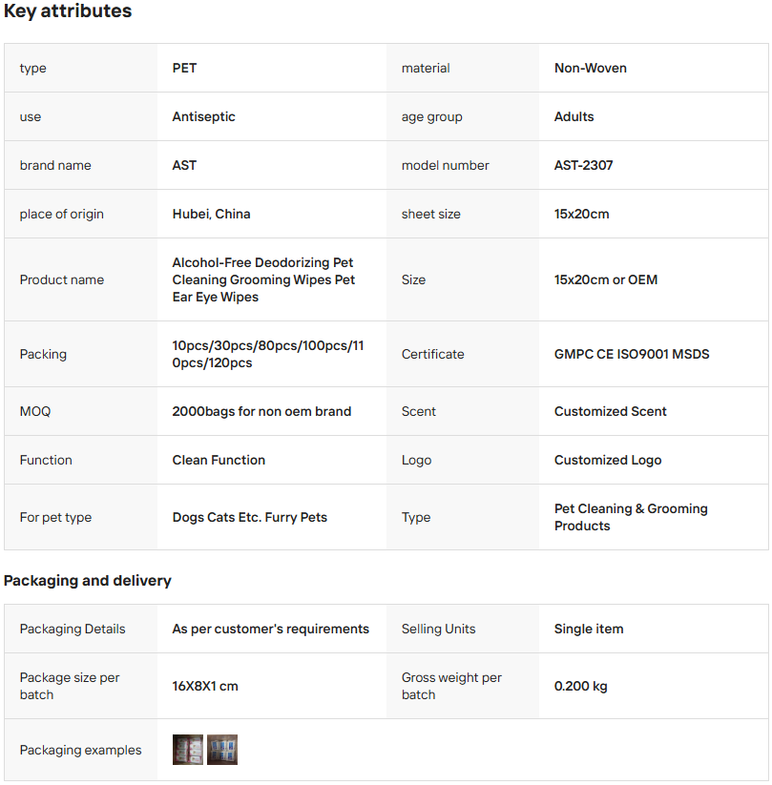This screenshot has height=785, width=772.
Task: Select the Hubei, China origin value
Action: pos(211,214)
